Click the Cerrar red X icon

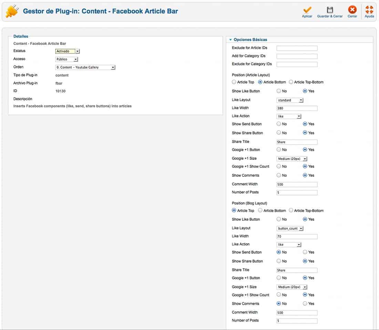pyautogui.click(x=352, y=10)
